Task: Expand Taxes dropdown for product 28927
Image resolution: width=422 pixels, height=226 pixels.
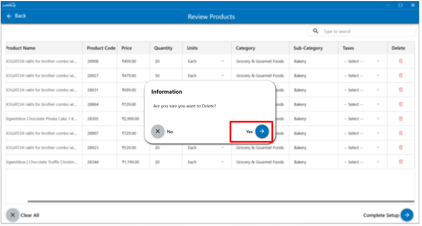Action: coord(361,75)
